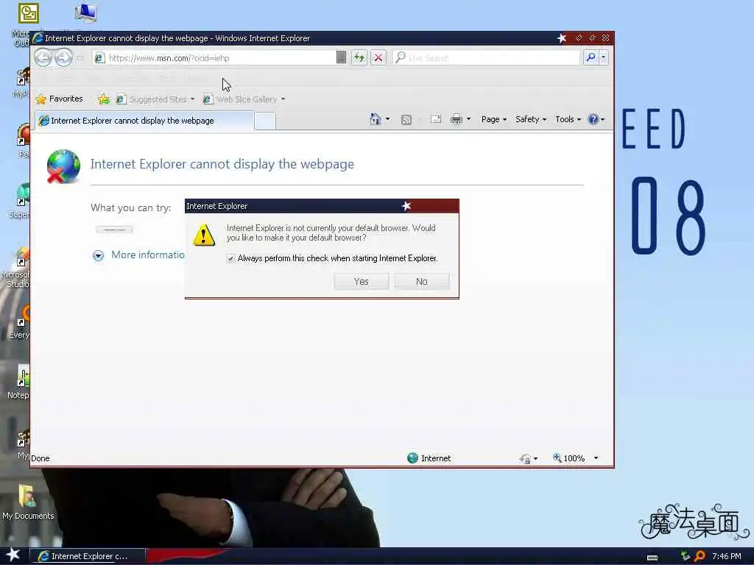
Task: Click the address bar with msn.com URL
Action: [214, 58]
